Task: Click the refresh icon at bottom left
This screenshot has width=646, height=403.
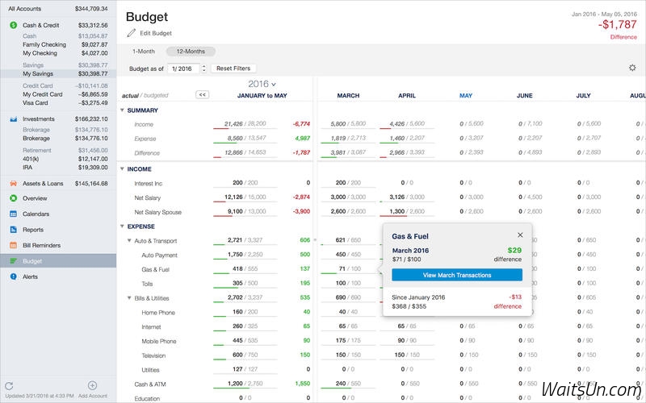Action: click(9, 386)
